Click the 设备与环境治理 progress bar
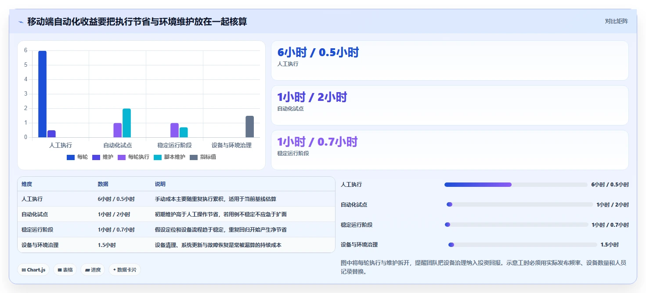 tap(523, 245)
